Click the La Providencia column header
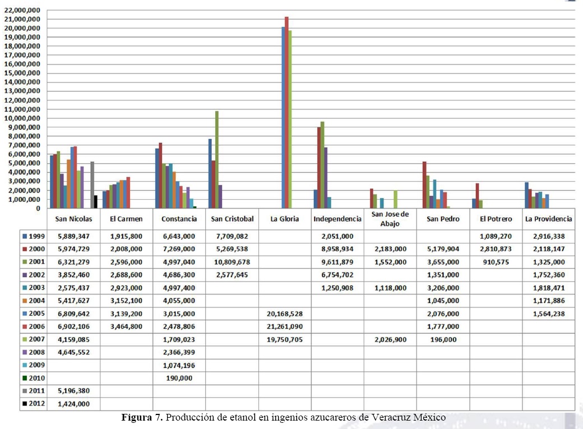The height and width of the screenshot is (429, 583). (548, 219)
